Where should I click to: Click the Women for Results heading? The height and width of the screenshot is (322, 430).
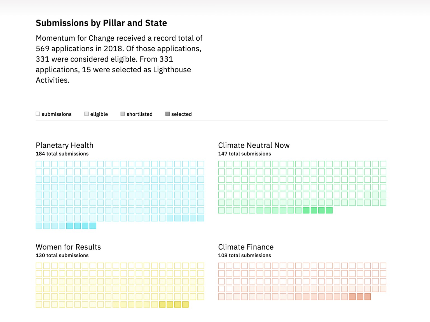pyautogui.click(x=68, y=247)
